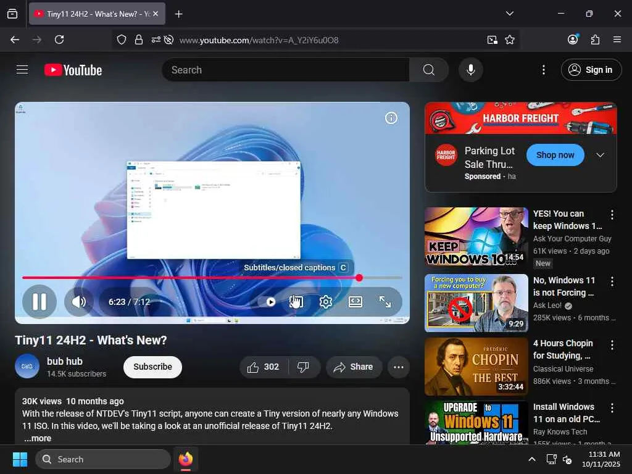Play 4 Hours Chopin thumbnail
Image resolution: width=632 pixels, height=474 pixels.
tap(476, 367)
